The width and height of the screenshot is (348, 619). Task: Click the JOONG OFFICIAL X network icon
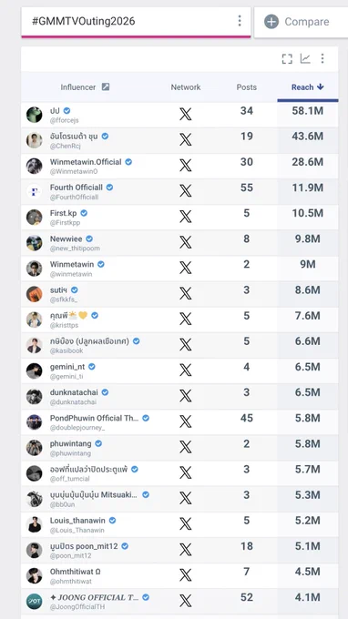pyautogui.click(x=185, y=601)
